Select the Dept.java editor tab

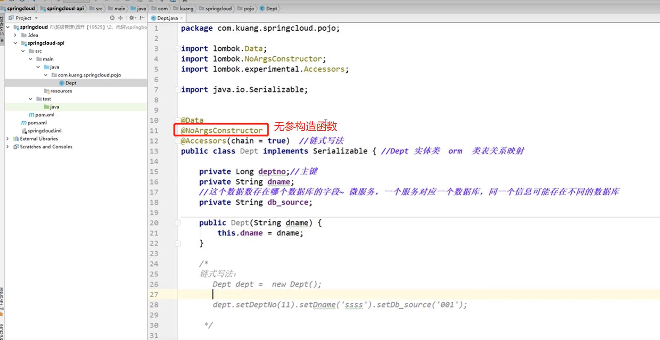167,18
